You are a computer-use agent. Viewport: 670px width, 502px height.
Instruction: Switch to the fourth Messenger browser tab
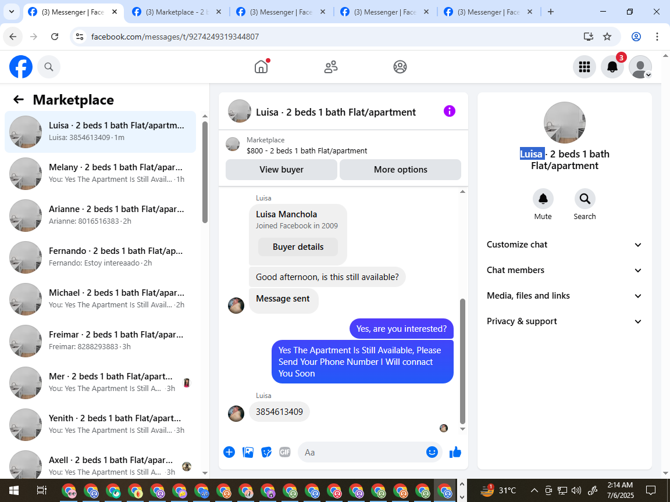click(x=385, y=12)
